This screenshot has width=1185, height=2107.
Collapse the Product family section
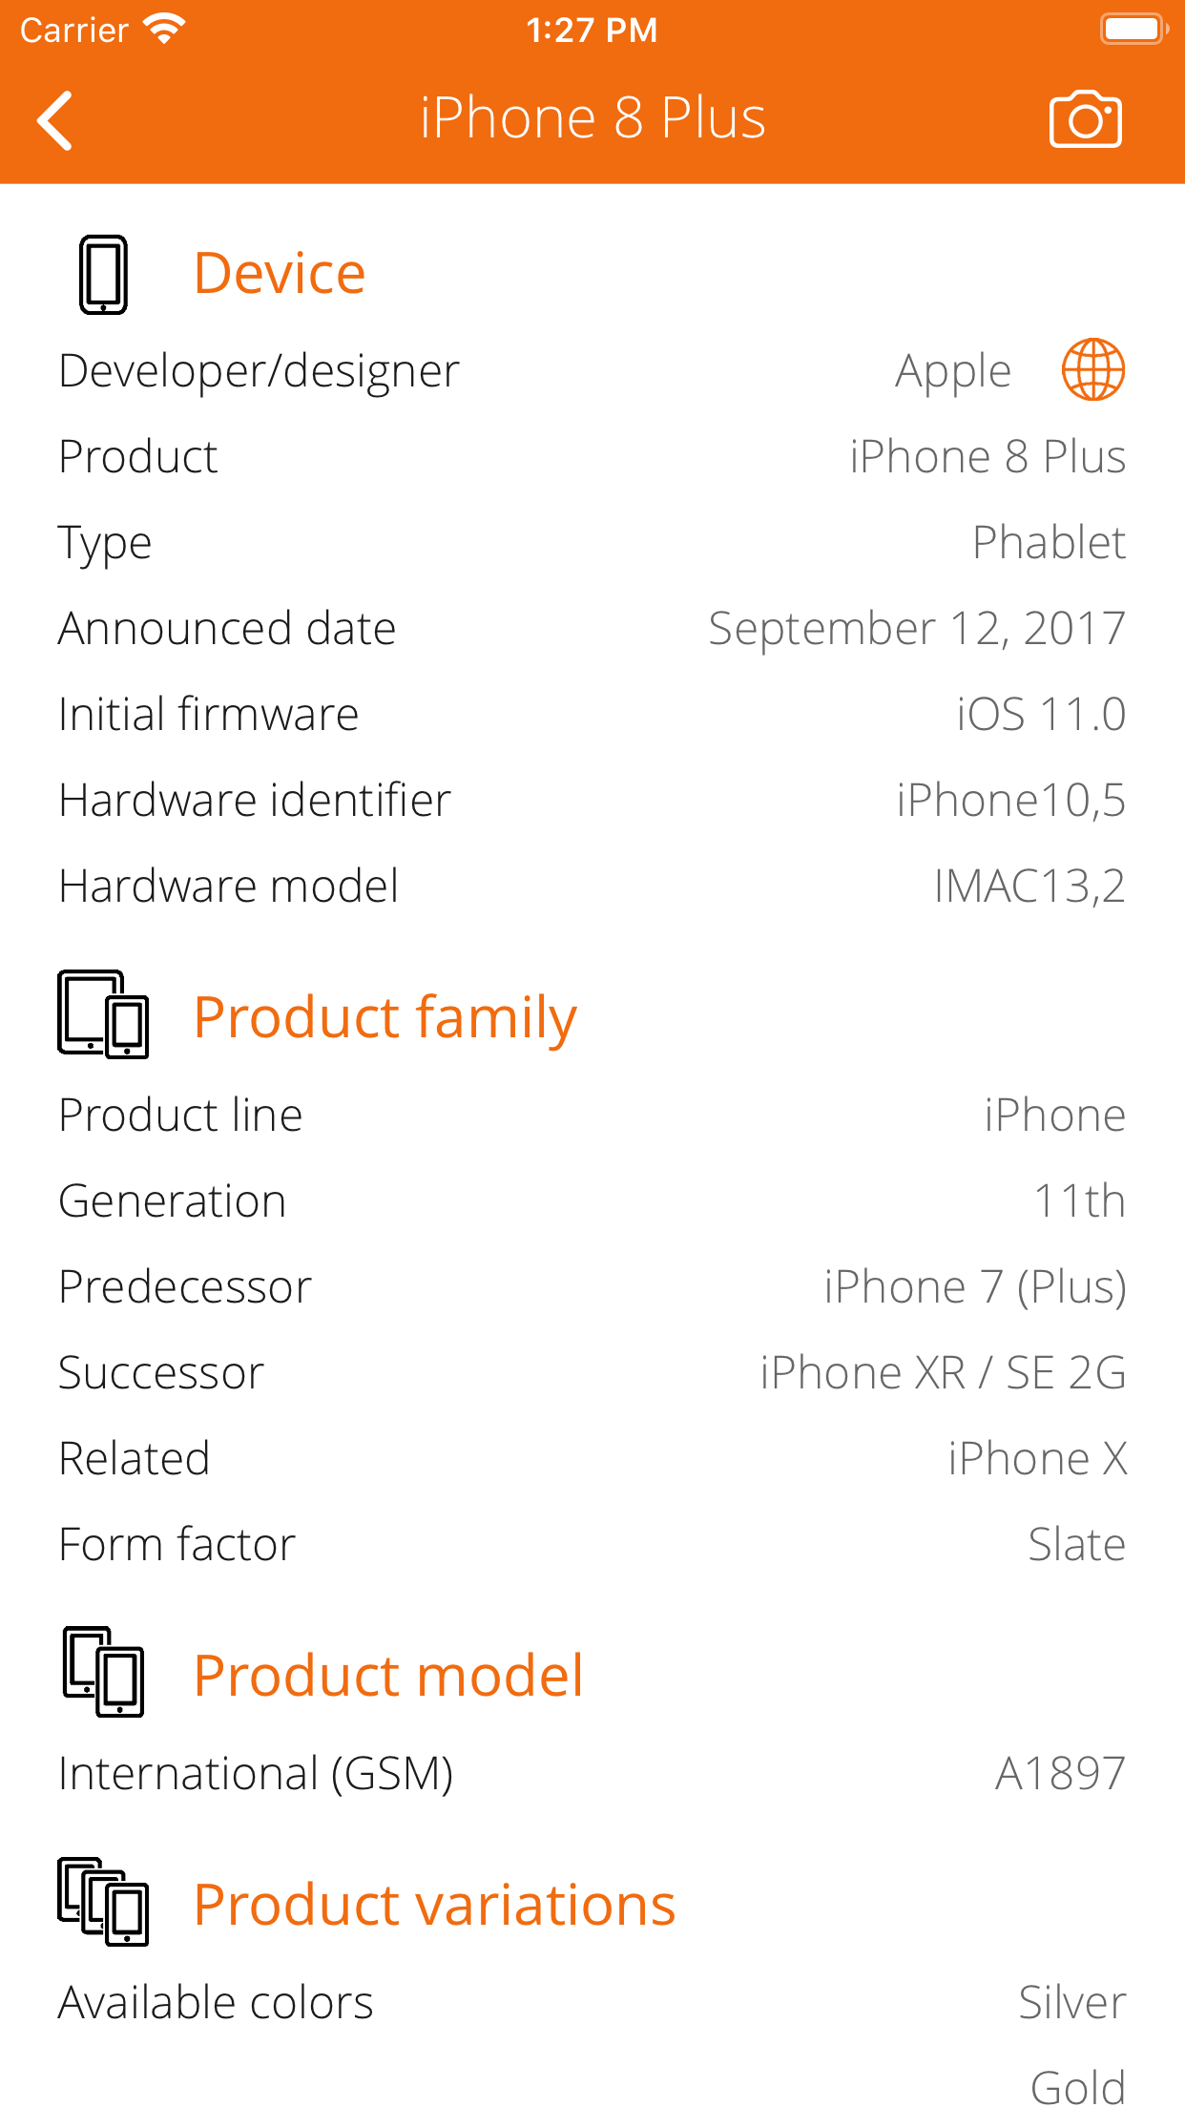[x=385, y=1014]
